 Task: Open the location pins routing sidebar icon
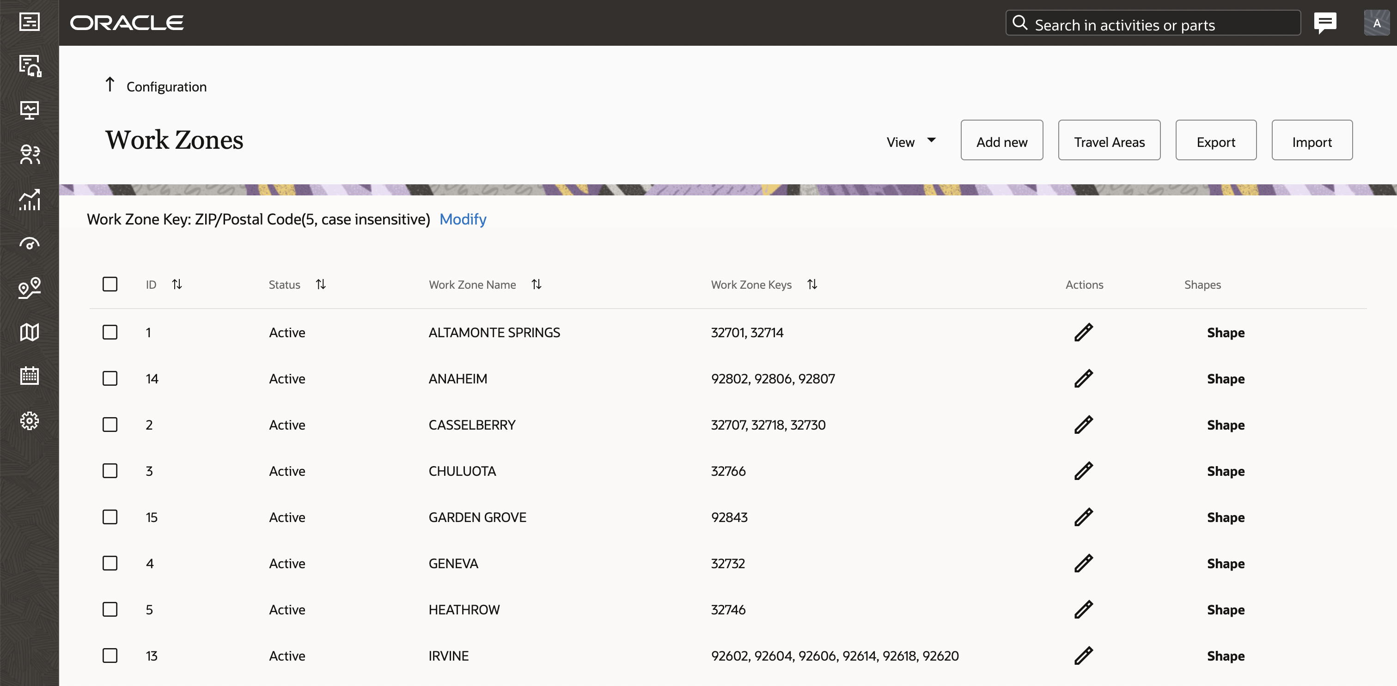29,287
